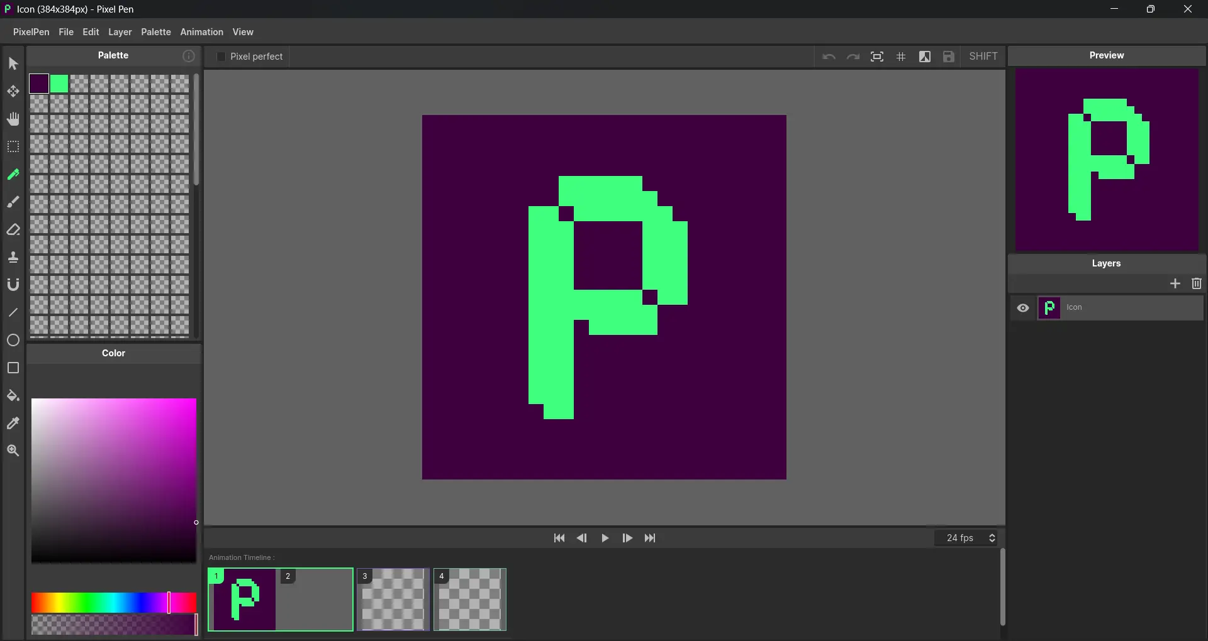Click the Preview panel image
Viewport: 1208px width, 641px height.
pos(1107,160)
